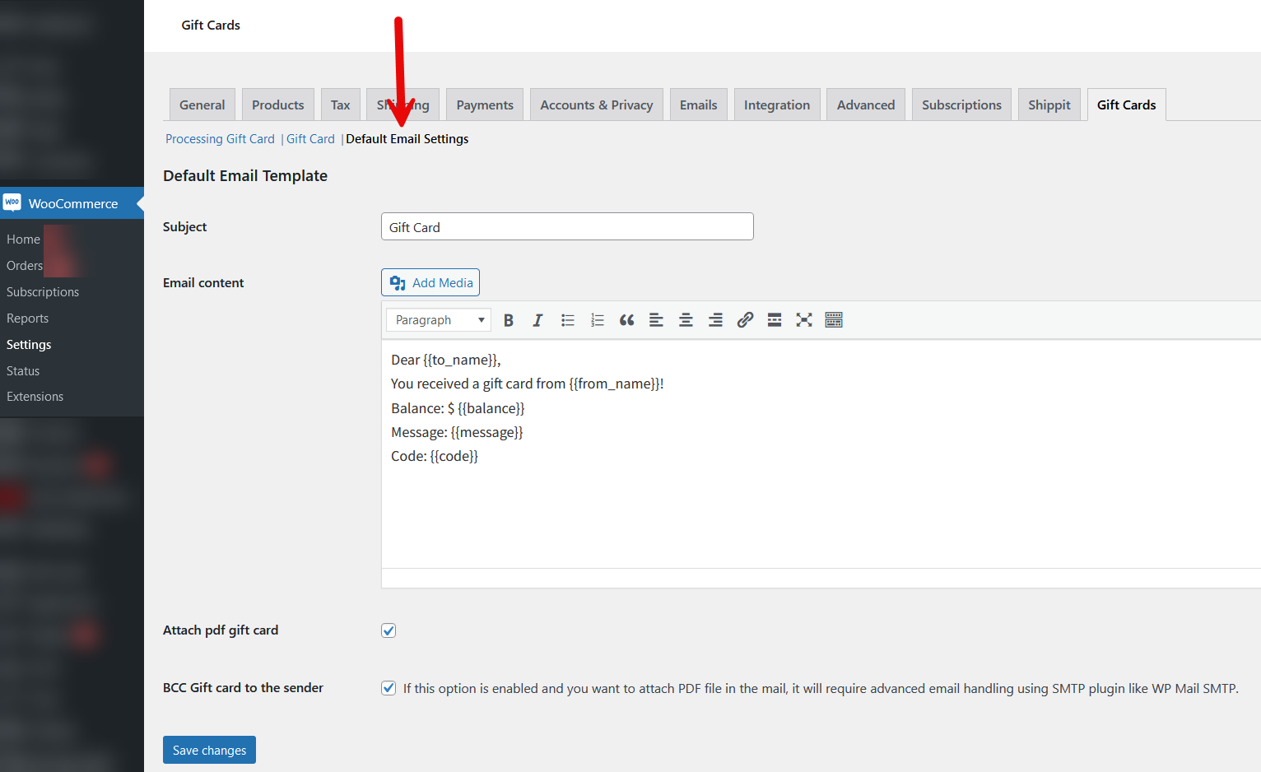1261x772 pixels.
Task: Open the Shippit settings tab
Action: point(1049,105)
